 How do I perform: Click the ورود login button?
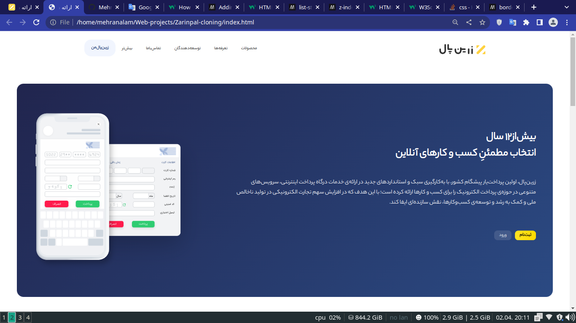[x=503, y=235]
